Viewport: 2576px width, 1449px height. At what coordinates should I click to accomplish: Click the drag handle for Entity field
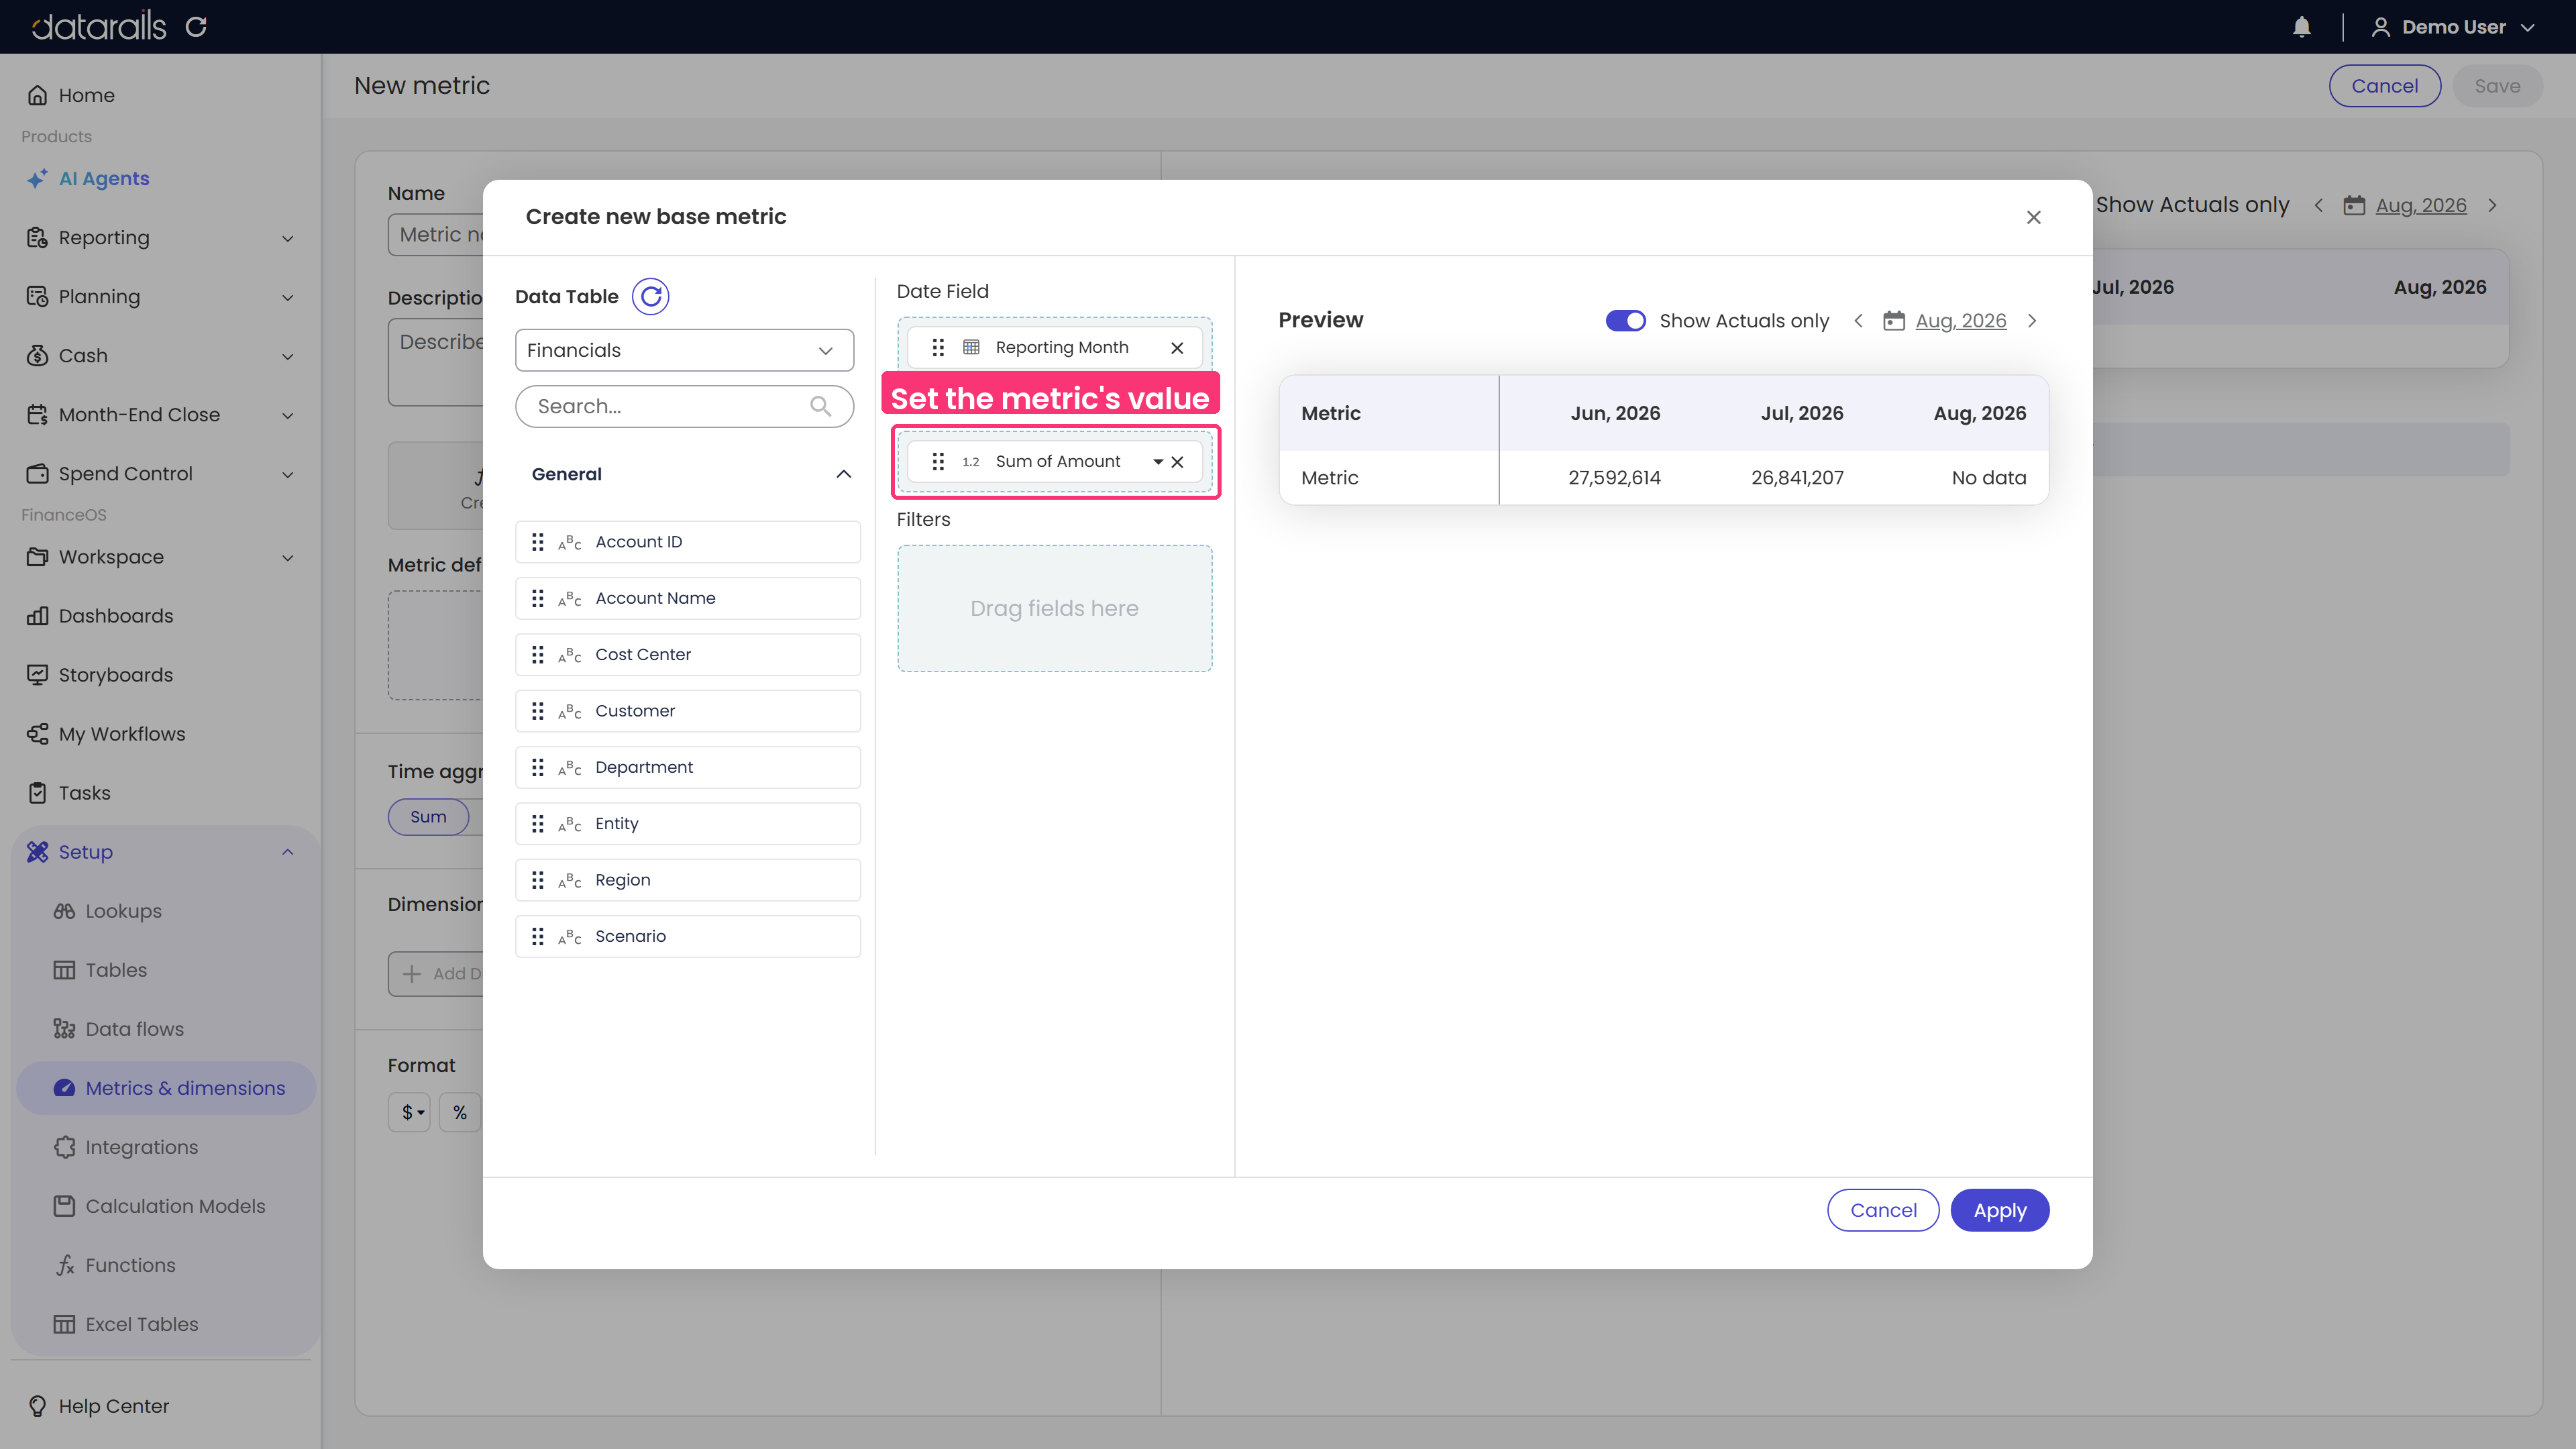(x=538, y=824)
